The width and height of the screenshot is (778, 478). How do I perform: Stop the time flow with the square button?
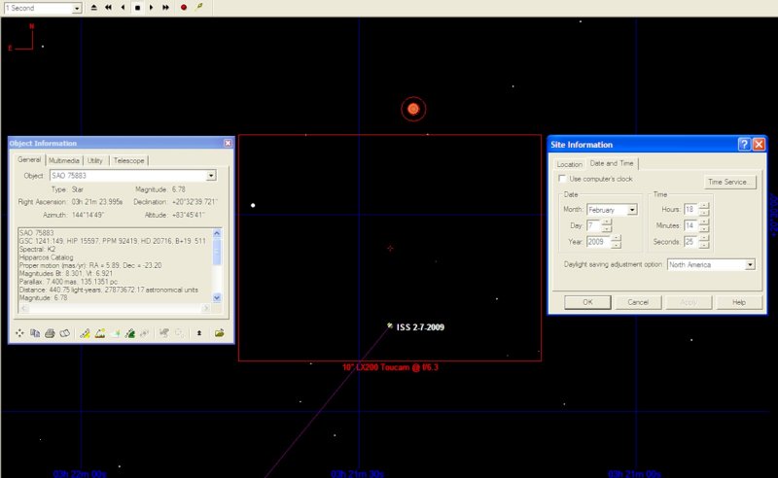137,8
